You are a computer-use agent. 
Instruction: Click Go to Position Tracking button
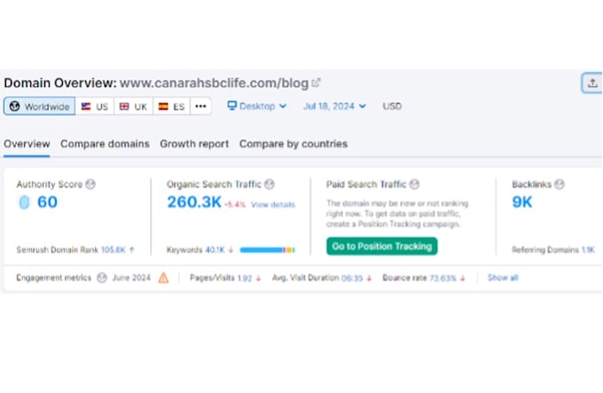(x=382, y=246)
